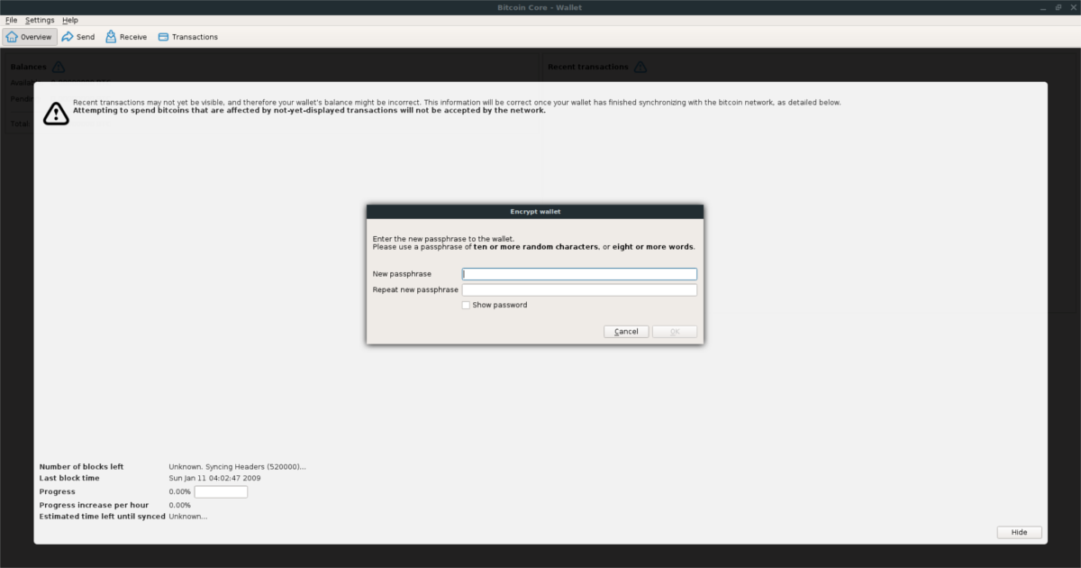This screenshot has width=1081, height=568.
Task: Open the Receive toolbar icon
Action: [126, 37]
